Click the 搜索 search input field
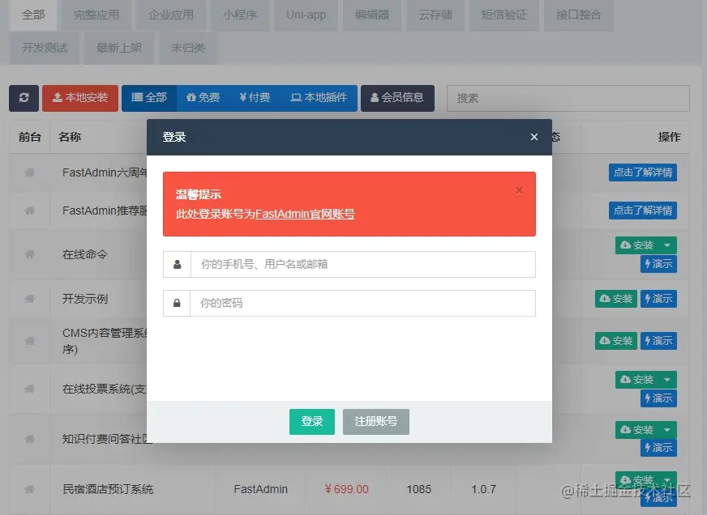Image resolution: width=707 pixels, height=515 pixels. tap(568, 97)
